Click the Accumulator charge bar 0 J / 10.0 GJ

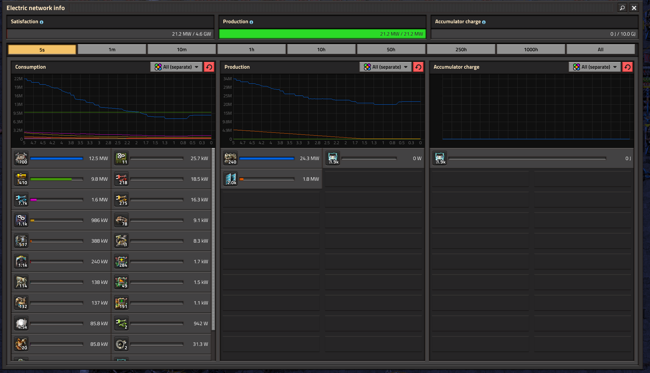[534, 34]
